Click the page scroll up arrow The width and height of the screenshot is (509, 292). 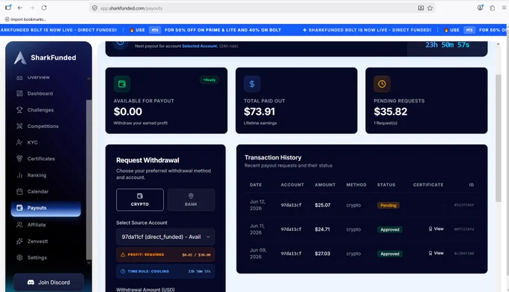[499, 44]
